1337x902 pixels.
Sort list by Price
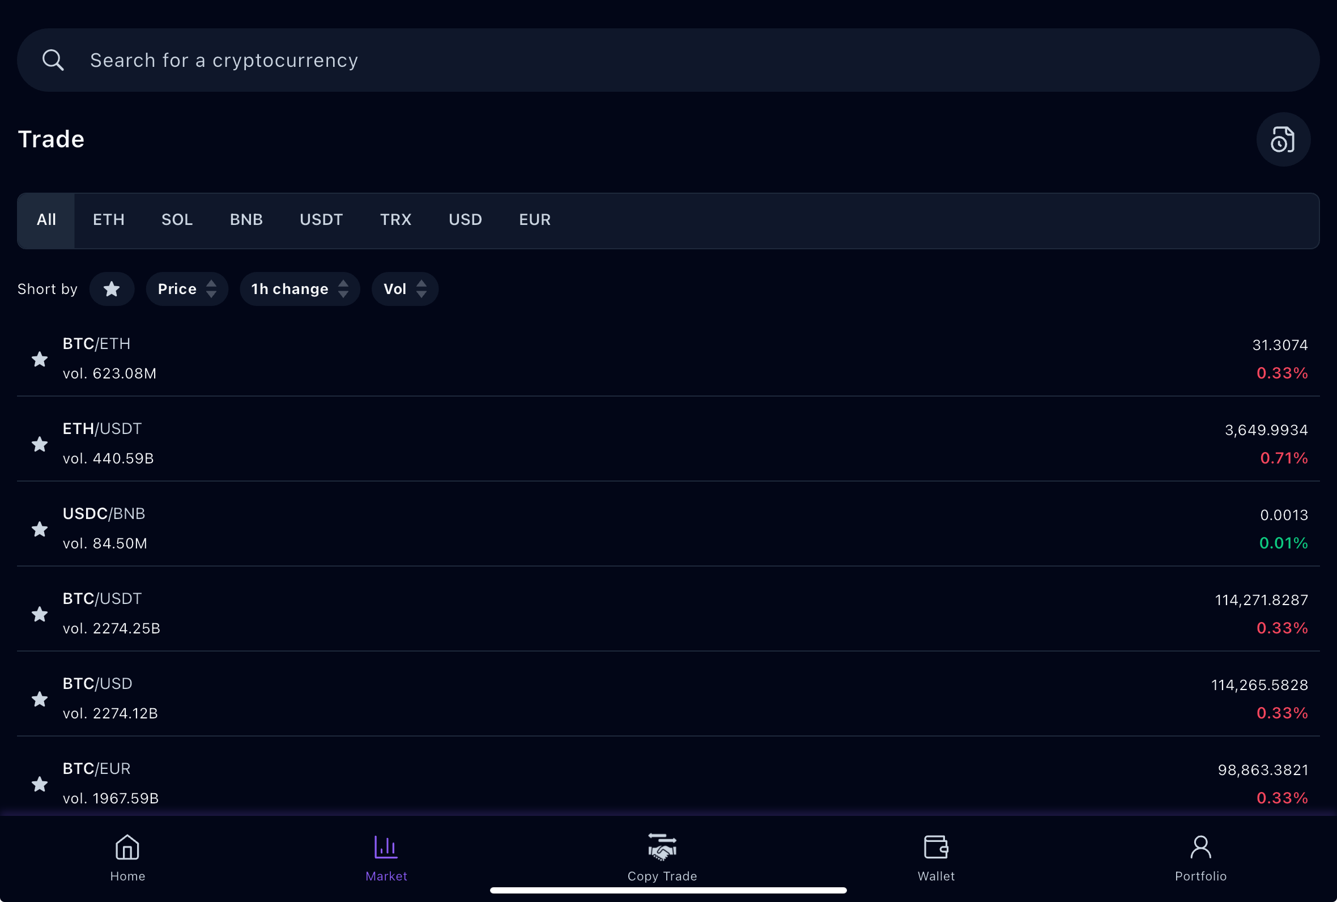(186, 289)
